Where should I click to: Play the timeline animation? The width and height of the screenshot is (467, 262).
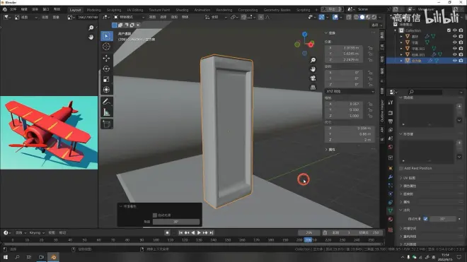(x=199, y=232)
